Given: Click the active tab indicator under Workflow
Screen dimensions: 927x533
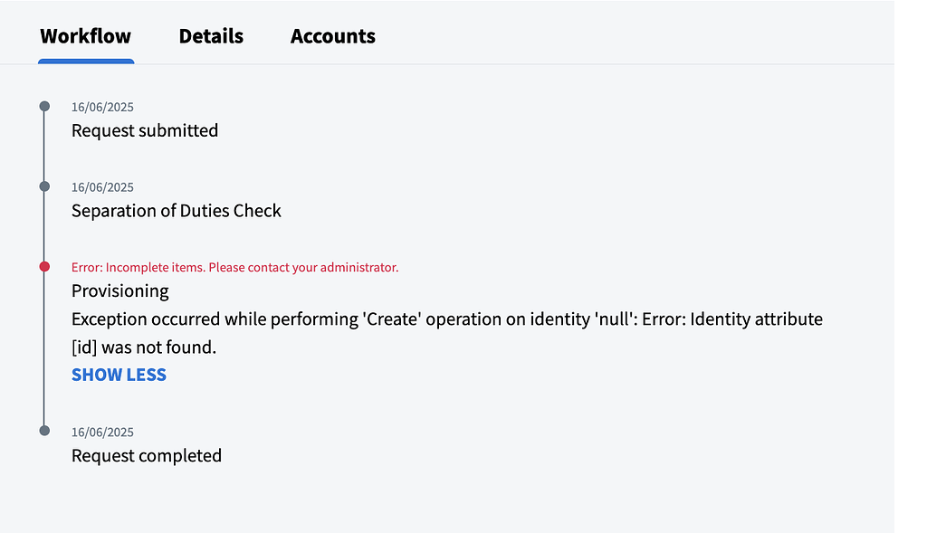Looking at the screenshot, I should (x=86, y=60).
